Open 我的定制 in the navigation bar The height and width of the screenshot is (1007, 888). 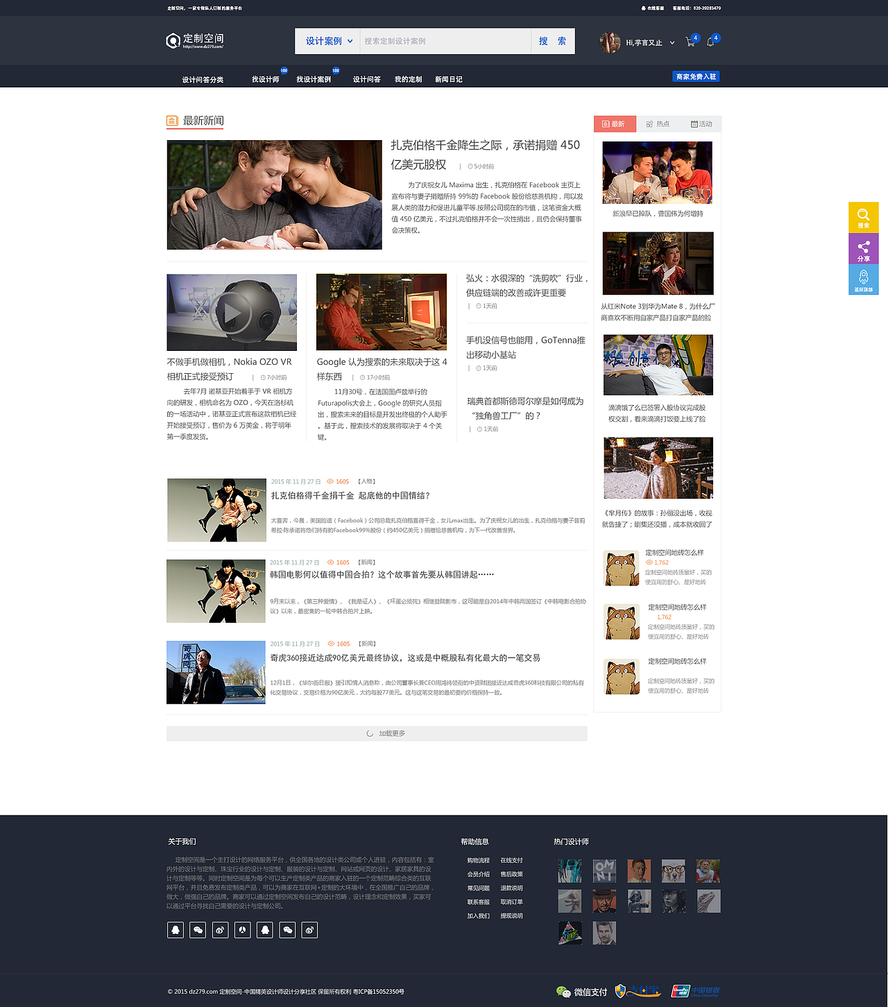pyautogui.click(x=408, y=80)
